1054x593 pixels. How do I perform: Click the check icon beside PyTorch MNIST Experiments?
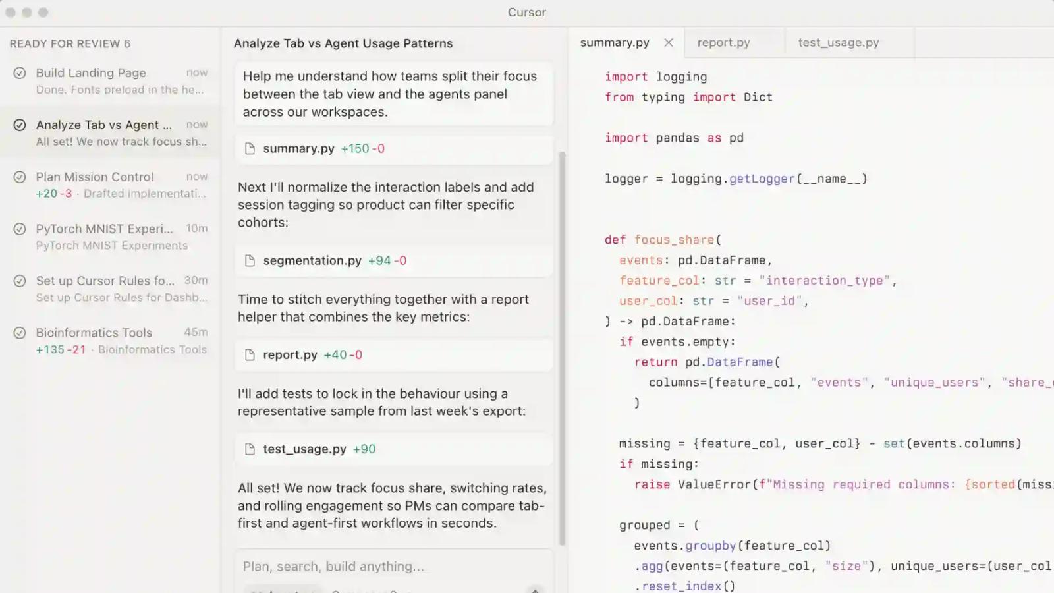[x=20, y=229]
